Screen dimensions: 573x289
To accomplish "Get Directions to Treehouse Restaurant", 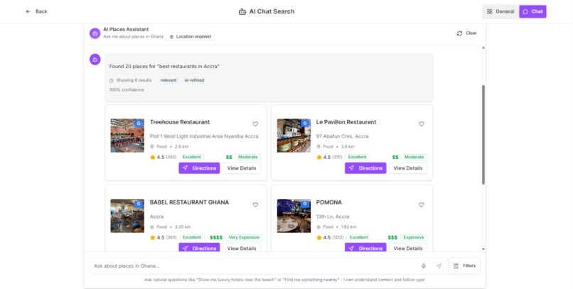I will (x=199, y=168).
